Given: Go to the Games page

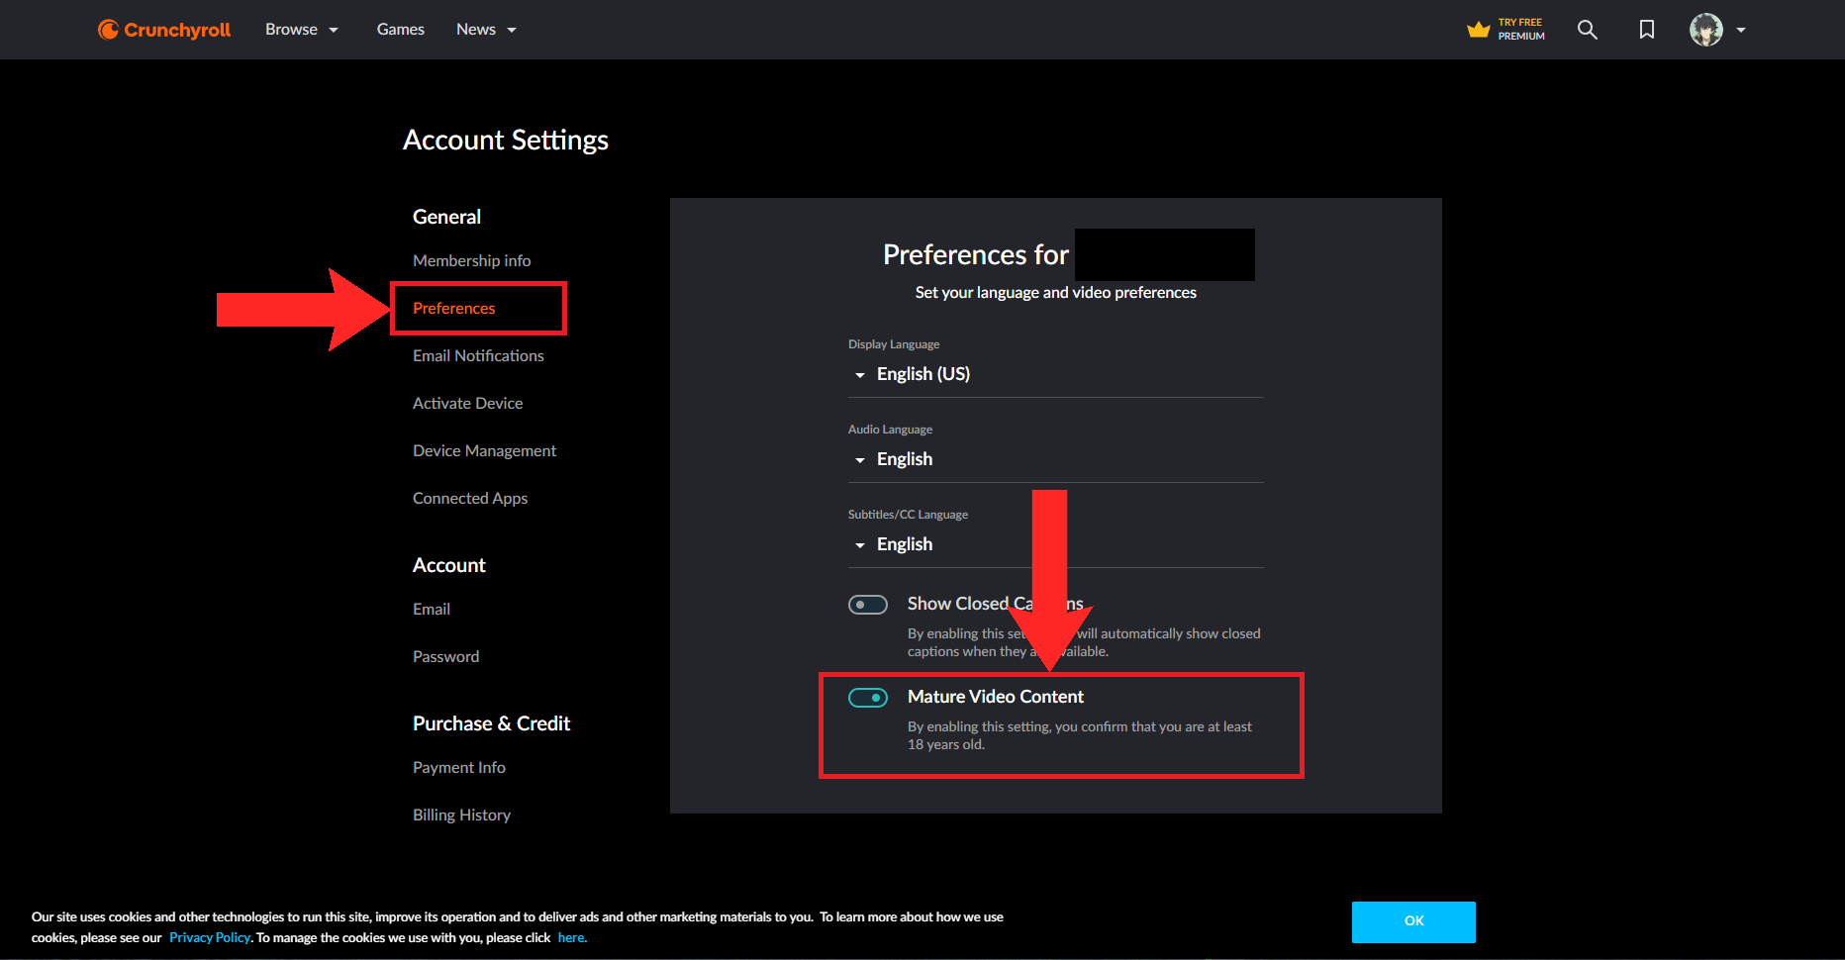Looking at the screenshot, I should (400, 30).
